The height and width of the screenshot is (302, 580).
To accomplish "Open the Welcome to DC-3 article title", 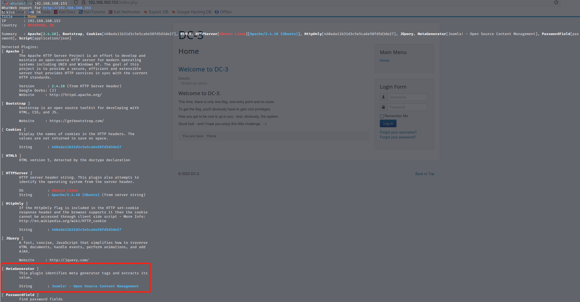I will tap(203, 69).
